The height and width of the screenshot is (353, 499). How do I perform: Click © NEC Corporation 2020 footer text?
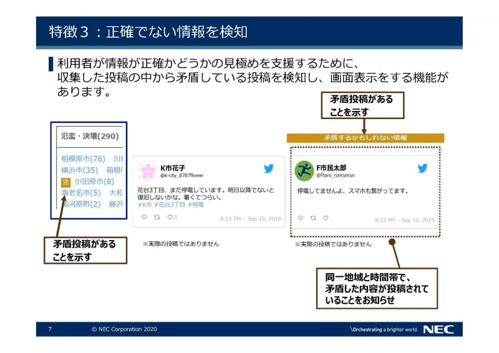[124, 329]
